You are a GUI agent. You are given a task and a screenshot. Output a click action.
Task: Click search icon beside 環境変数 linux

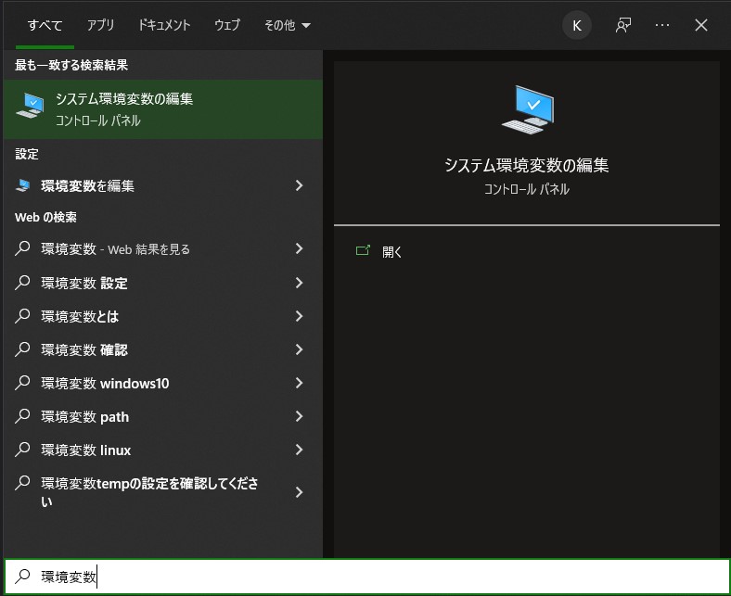tap(22, 450)
